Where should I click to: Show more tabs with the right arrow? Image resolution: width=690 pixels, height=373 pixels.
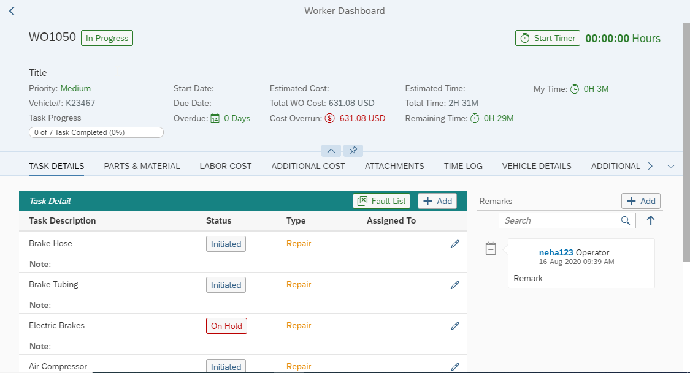click(650, 166)
